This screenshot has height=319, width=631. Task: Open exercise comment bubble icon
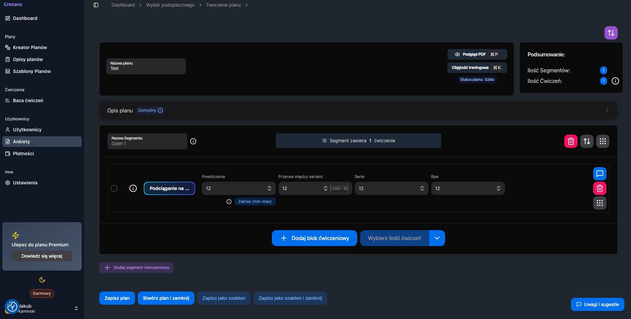click(599, 174)
